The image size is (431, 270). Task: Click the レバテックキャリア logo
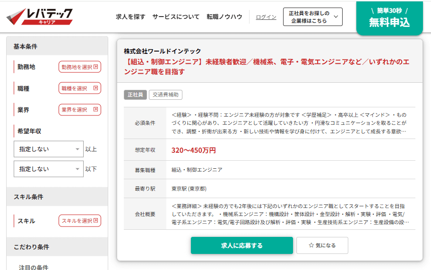(40, 17)
